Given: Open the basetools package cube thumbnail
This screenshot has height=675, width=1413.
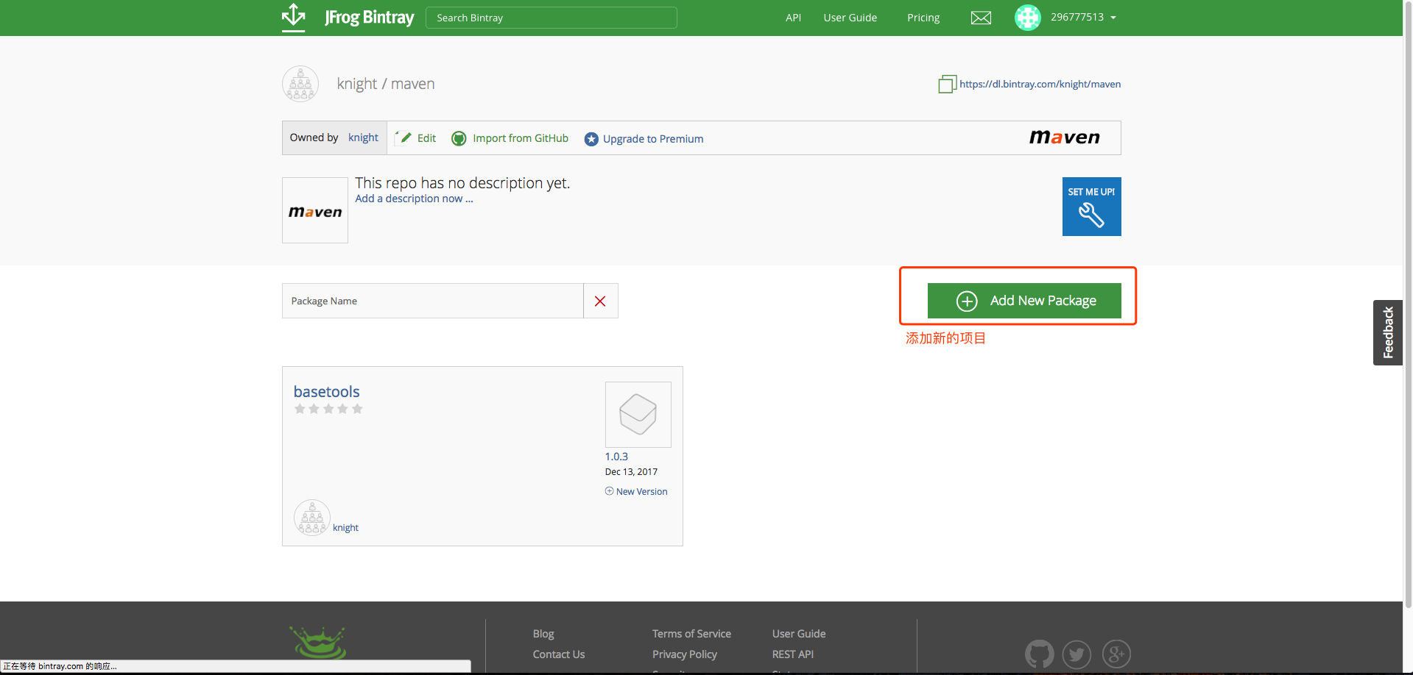Looking at the screenshot, I should (x=638, y=414).
